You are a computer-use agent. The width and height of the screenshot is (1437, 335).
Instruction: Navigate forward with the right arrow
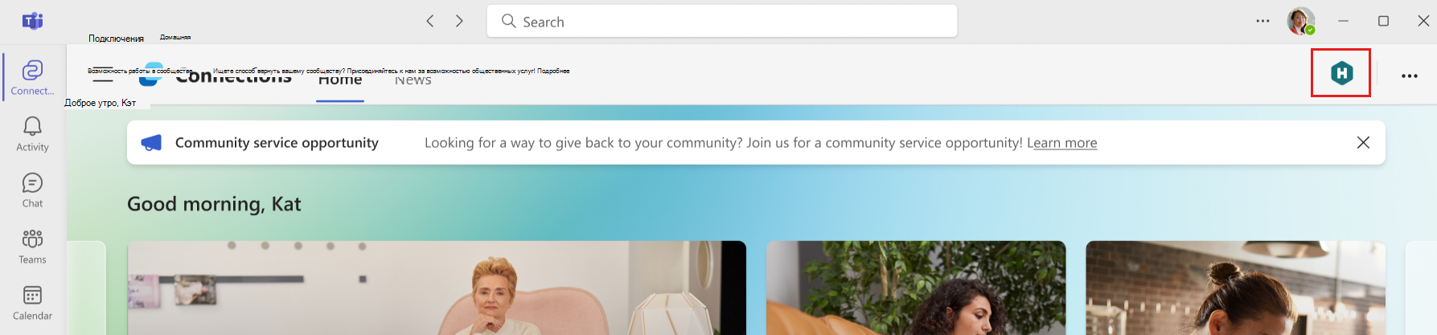[459, 21]
